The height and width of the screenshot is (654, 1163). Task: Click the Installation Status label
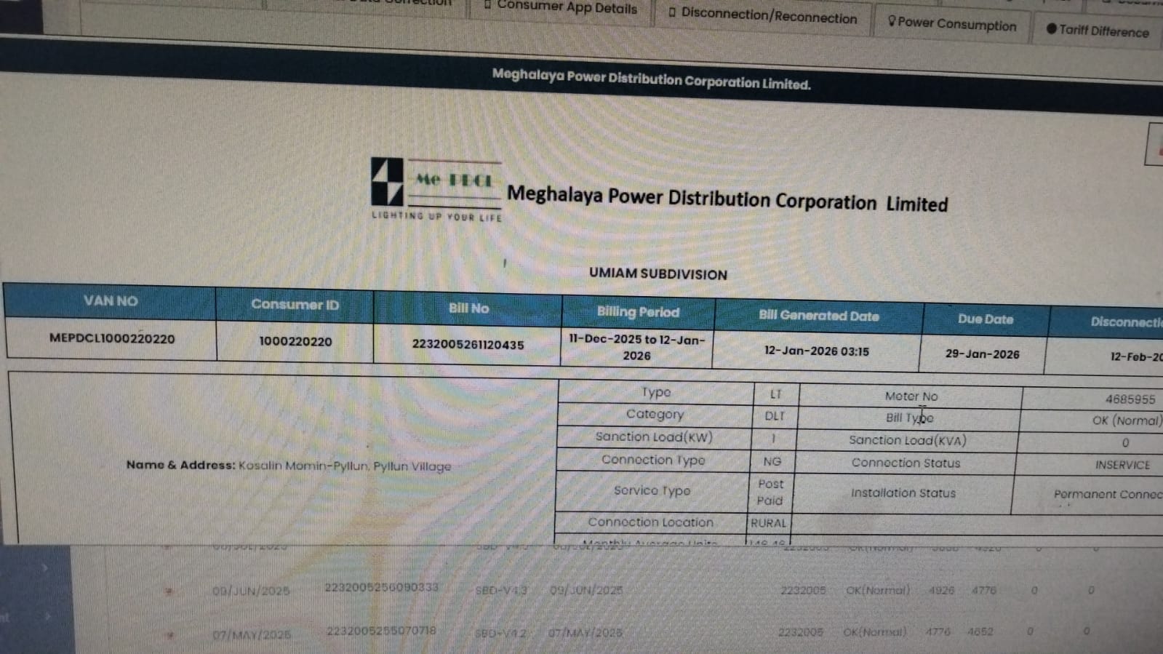[903, 493]
